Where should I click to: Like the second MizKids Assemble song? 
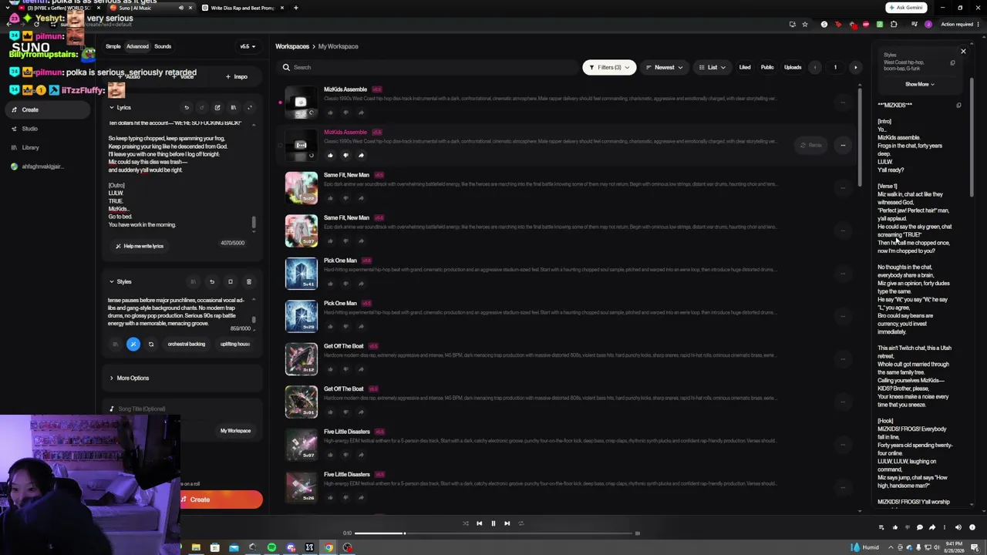(x=330, y=155)
